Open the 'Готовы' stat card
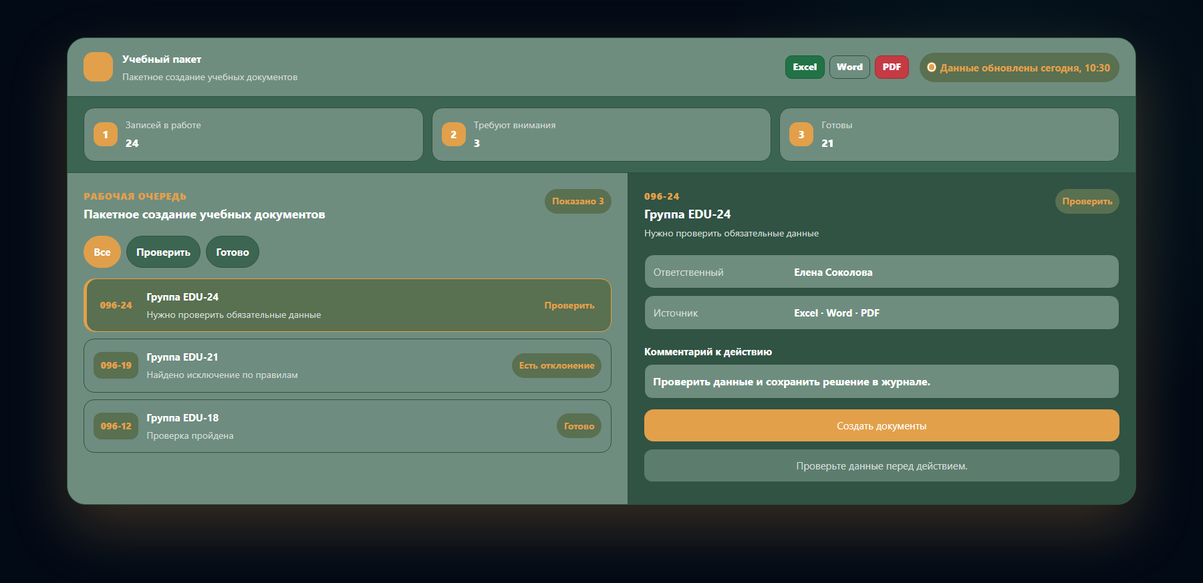 click(x=949, y=134)
